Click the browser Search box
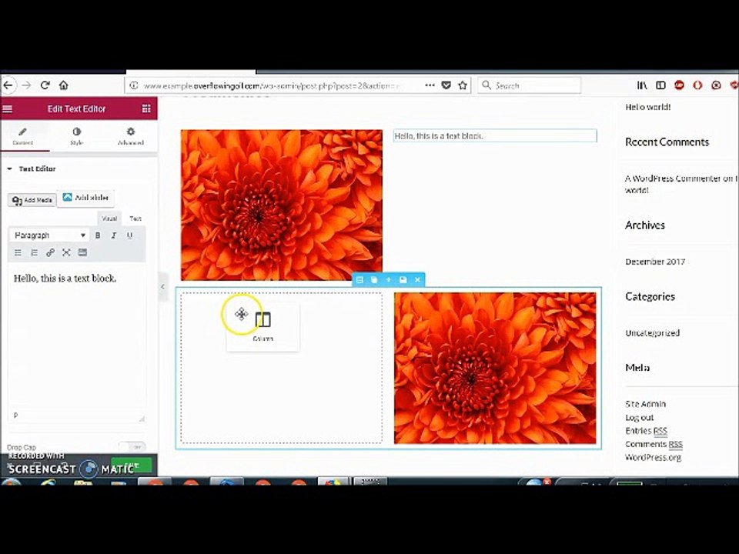This screenshot has height=554, width=739. click(530, 85)
